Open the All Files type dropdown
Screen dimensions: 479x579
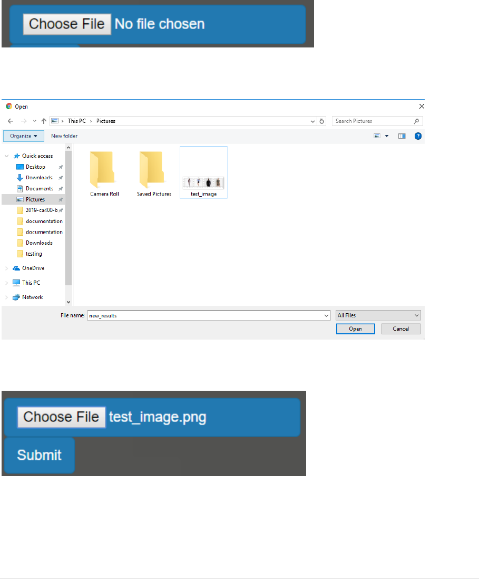tap(378, 315)
